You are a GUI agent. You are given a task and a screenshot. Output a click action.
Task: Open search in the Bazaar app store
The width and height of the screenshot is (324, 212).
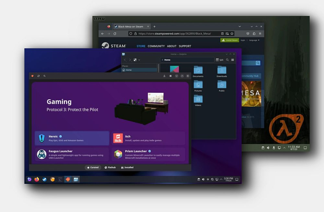pos(44,76)
